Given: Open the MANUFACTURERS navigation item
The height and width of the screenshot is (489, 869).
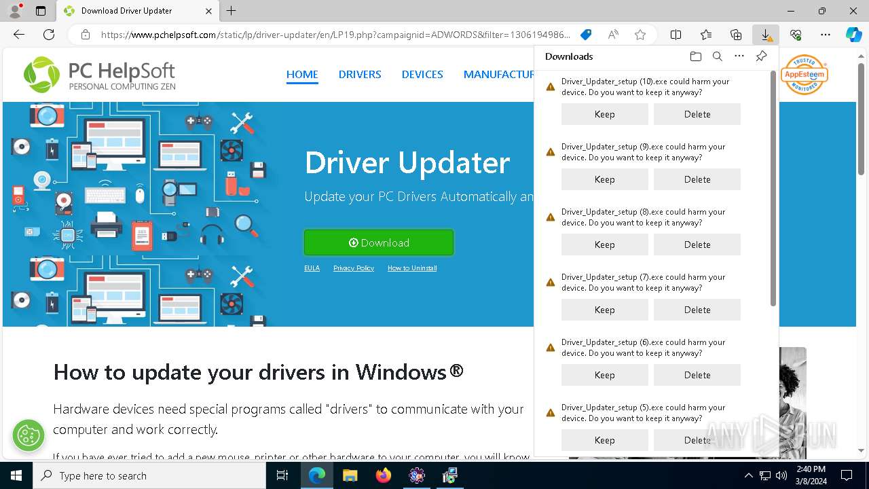Looking at the screenshot, I should click(498, 75).
